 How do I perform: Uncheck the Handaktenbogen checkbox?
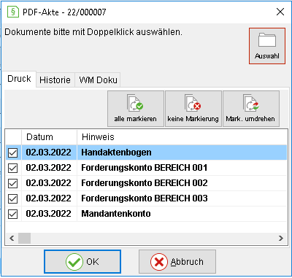(x=12, y=152)
